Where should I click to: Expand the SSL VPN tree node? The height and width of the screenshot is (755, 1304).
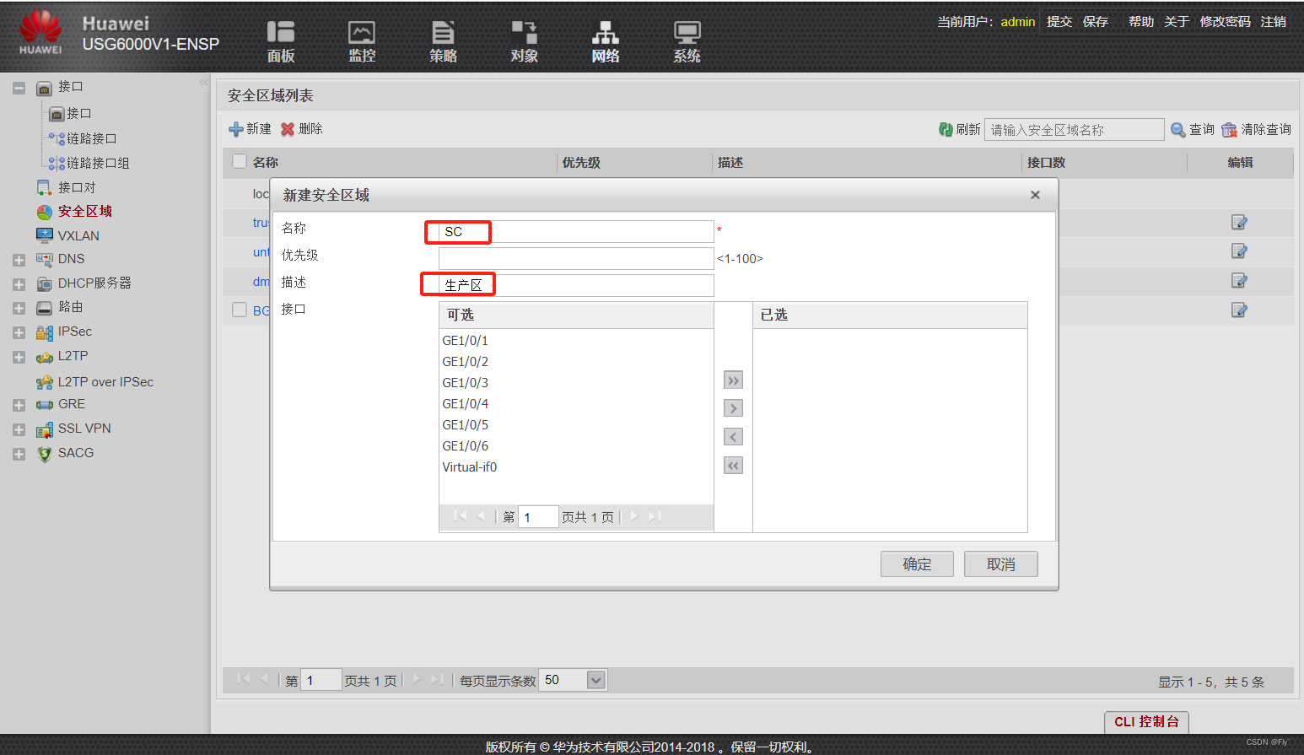(19, 430)
